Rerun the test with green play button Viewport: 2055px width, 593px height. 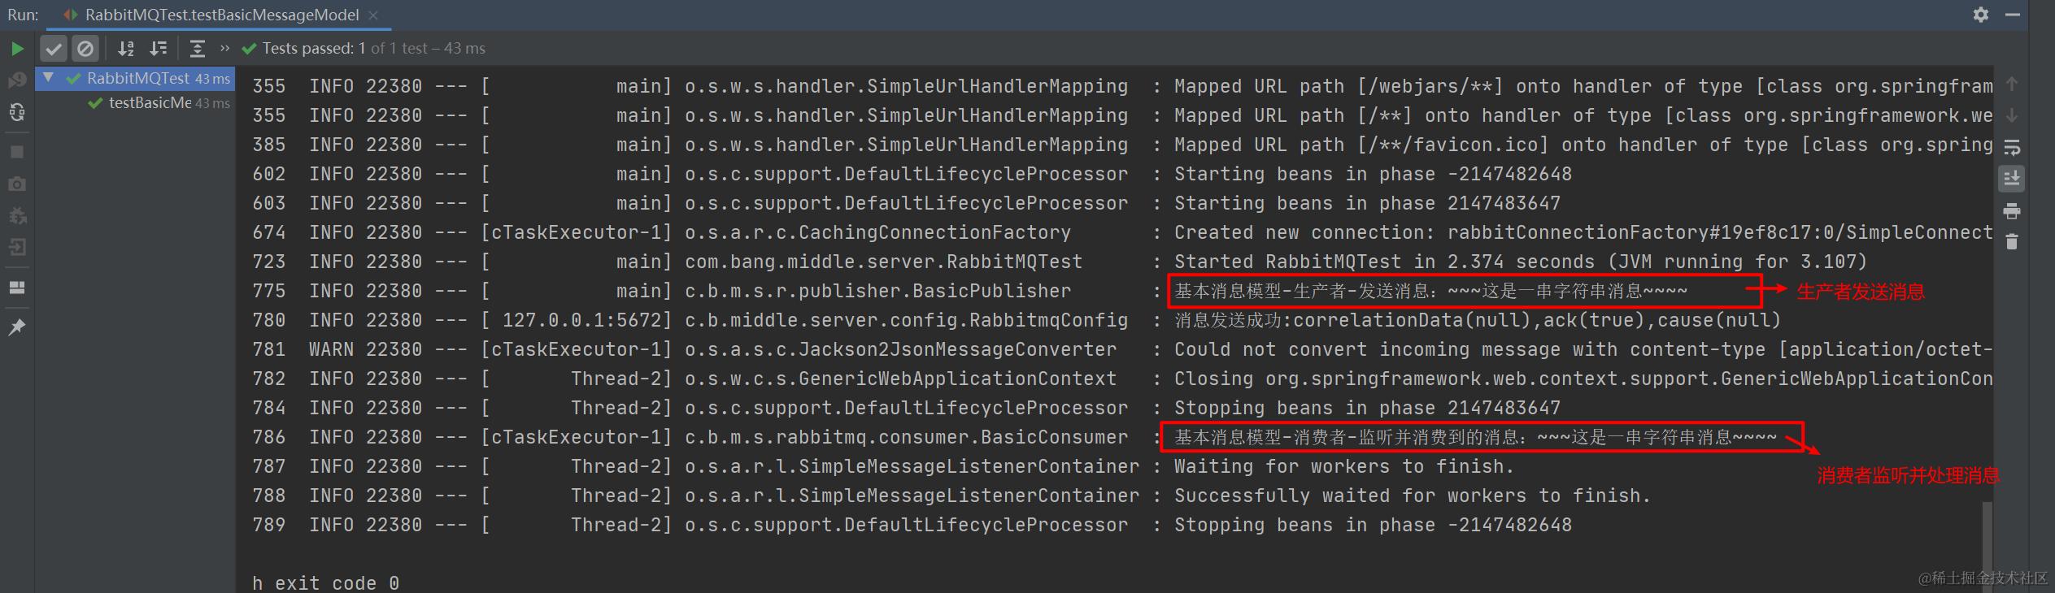click(x=16, y=49)
